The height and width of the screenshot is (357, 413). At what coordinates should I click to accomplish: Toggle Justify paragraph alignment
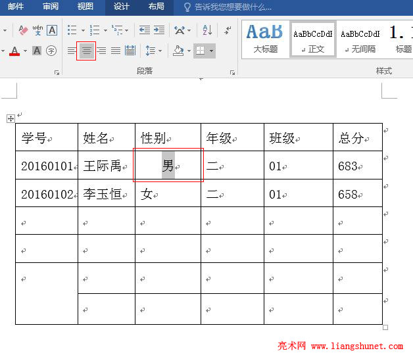click(x=116, y=51)
